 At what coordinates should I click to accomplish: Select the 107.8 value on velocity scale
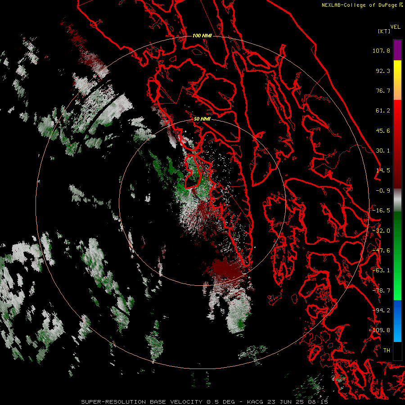coord(381,50)
